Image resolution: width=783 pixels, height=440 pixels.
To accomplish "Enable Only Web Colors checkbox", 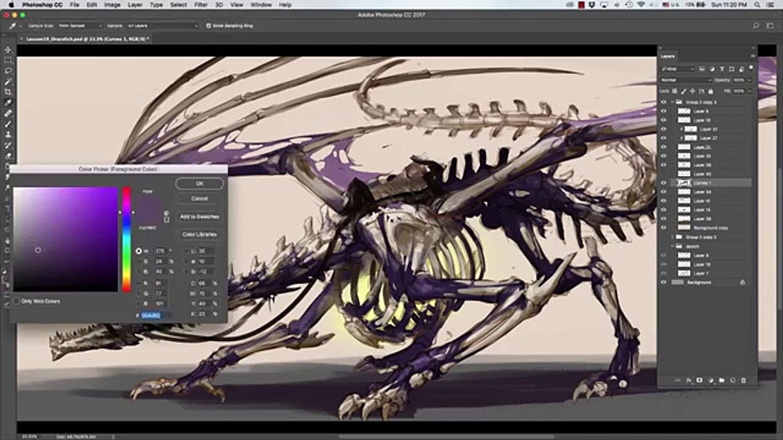I will tap(17, 301).
